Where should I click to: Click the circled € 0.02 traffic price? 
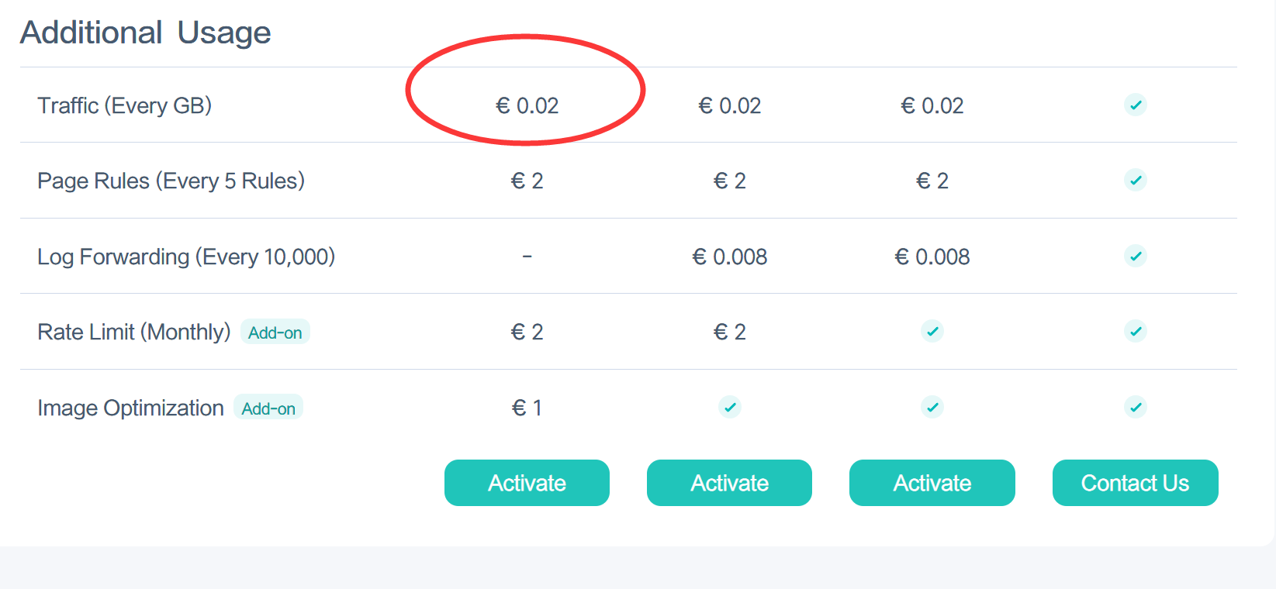[527, 105]
